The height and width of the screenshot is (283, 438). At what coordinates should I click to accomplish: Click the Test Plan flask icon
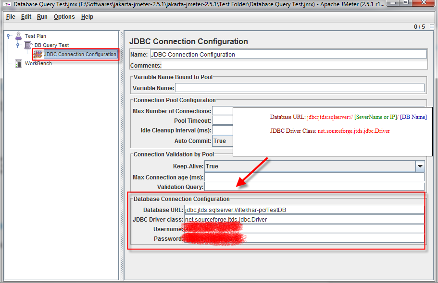coord(19,36)
